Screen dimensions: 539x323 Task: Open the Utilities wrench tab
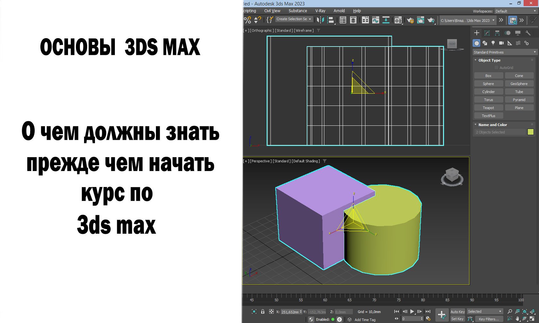point(528,33)
